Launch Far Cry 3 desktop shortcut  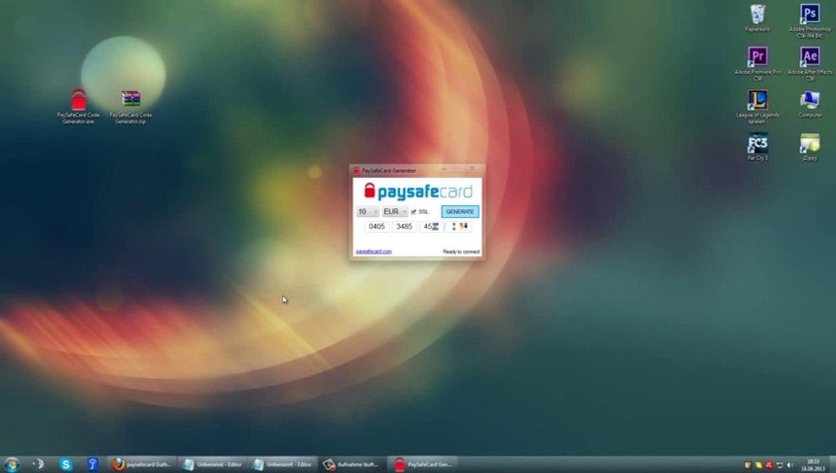point(758,146)
